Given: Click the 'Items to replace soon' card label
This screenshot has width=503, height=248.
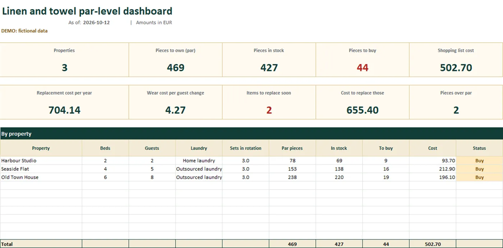Looking at the screenshot, I should [269, 93].
